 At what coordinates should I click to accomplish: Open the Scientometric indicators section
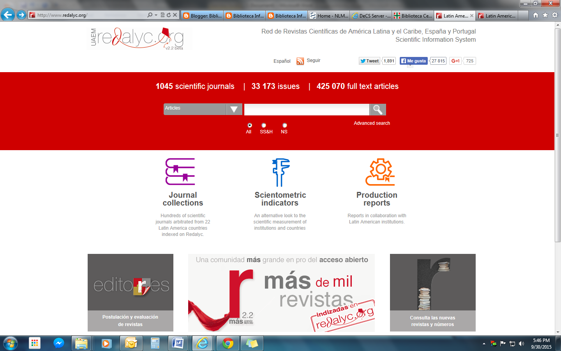280,199
